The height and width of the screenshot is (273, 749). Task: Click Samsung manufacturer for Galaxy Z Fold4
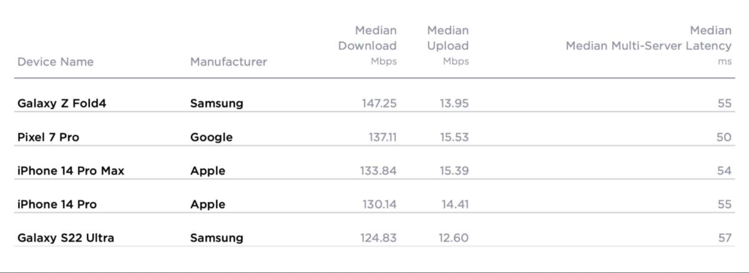click(217, 103)
